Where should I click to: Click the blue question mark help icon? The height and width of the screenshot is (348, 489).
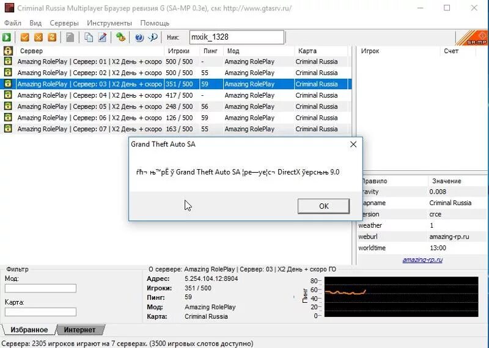139,37
